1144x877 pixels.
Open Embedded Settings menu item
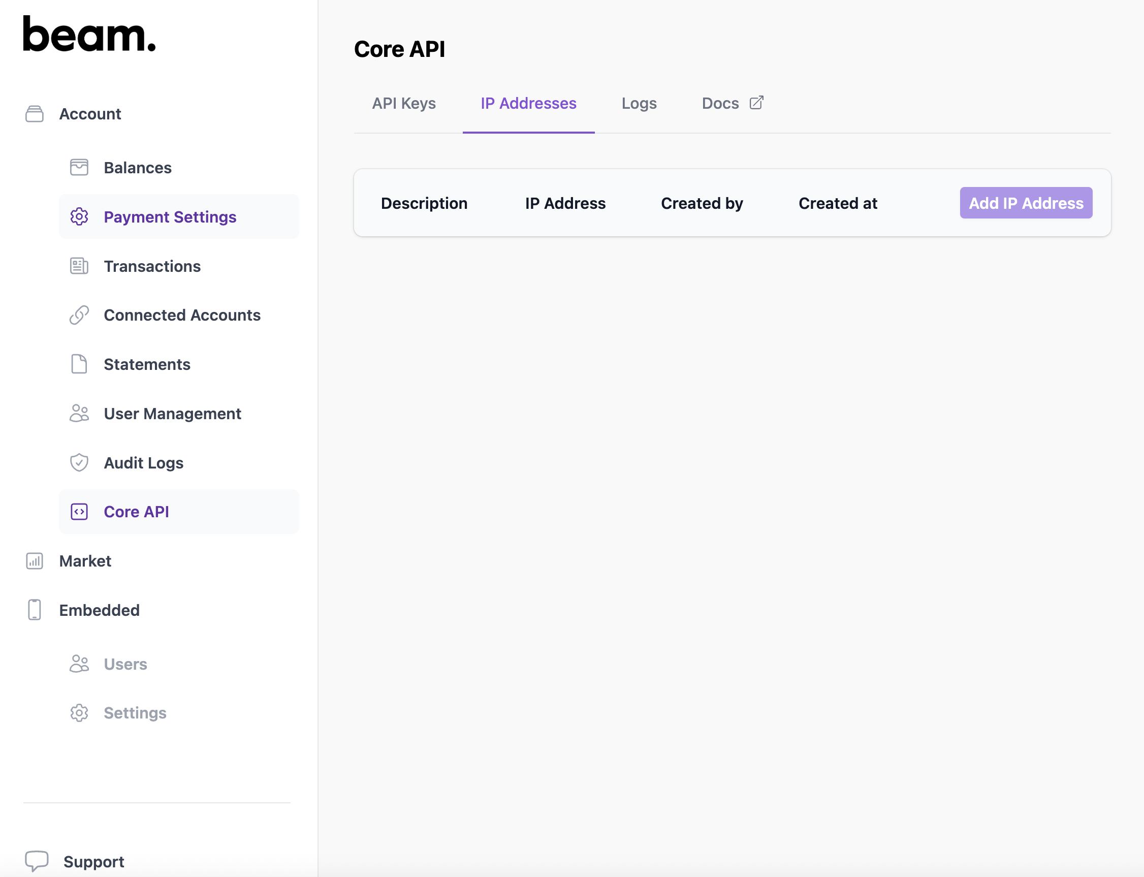(x=135, y=713)
